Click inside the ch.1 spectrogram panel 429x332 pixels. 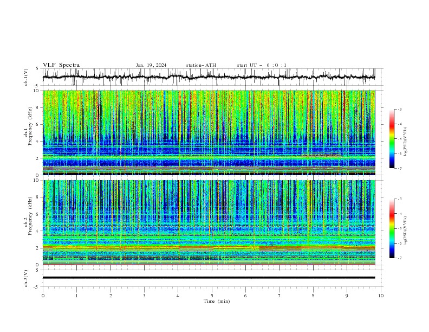pos(209,132)
